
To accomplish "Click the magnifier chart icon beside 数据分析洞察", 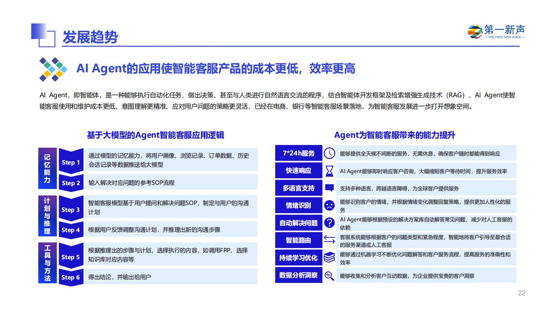I will (x=329, y=275).
